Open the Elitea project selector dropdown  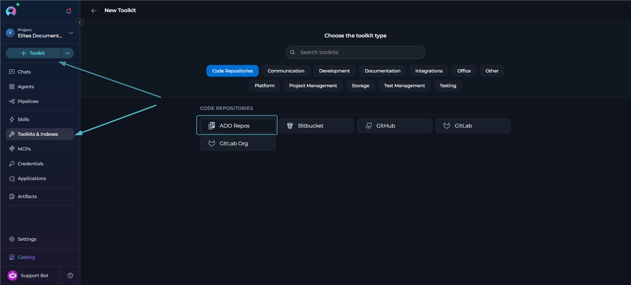tap(40, 33)
